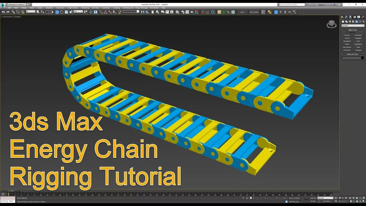Restrict transform to X axis
The image size is (366, 206).
[x=276, y=12]
